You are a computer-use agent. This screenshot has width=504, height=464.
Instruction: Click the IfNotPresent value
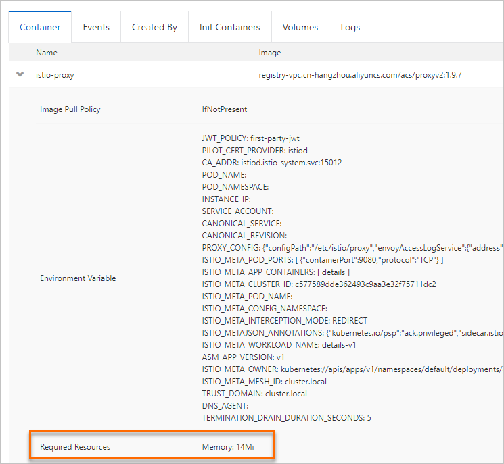[x=225, y=109]
